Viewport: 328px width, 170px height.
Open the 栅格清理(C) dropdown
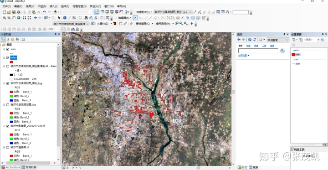pos(144,24)
